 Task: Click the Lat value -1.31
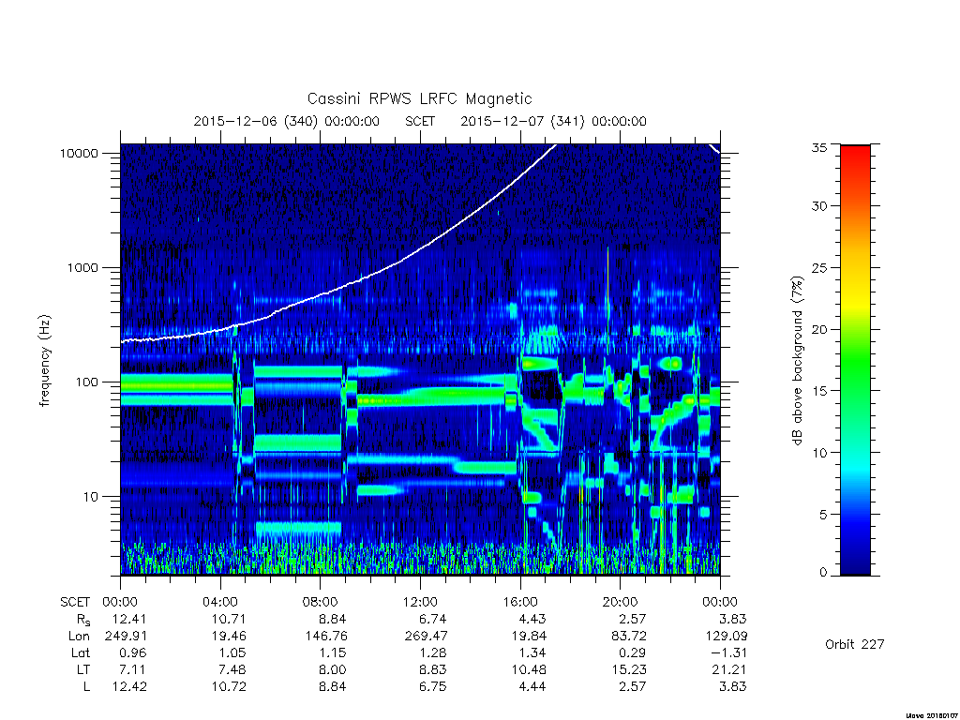727,652
